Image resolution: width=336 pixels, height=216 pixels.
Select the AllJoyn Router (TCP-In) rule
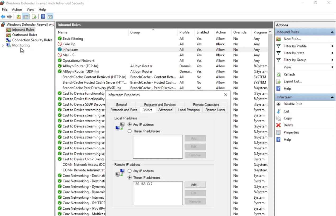pos(80,66)
